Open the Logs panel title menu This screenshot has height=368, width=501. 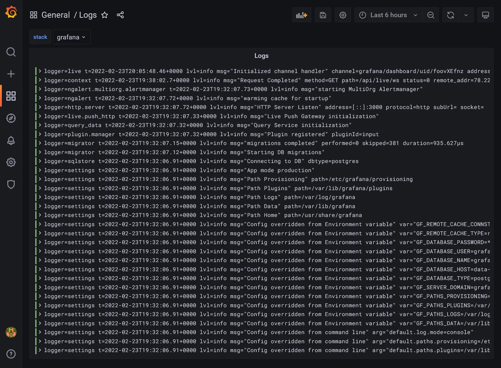click(261, 56)
